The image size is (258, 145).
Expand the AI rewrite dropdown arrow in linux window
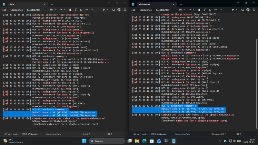click(107, 10)
